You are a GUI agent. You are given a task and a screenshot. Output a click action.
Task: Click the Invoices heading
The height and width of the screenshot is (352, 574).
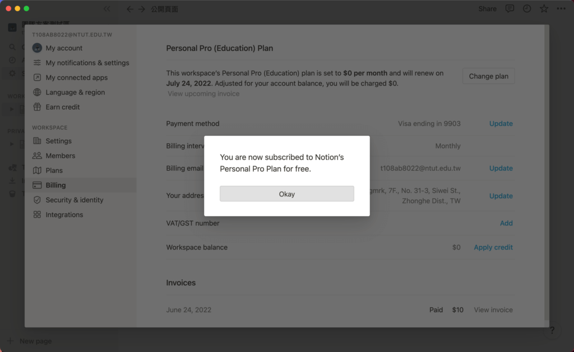[x=181, y=283]
